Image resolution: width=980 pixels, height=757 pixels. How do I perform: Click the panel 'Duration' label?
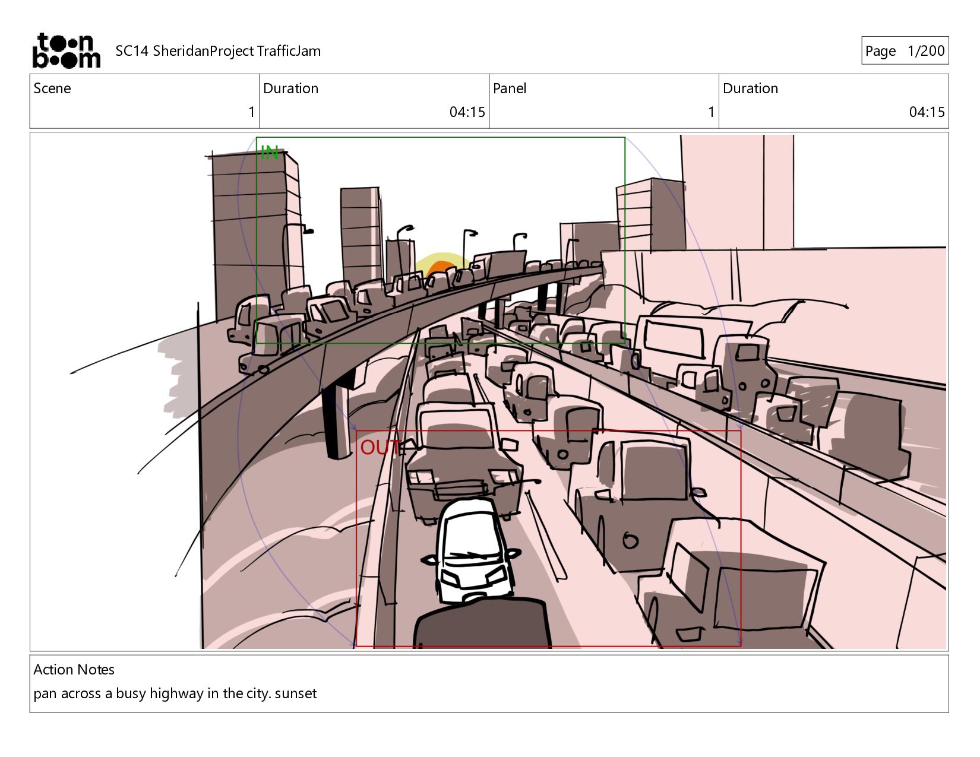click(x=750, y=88)
